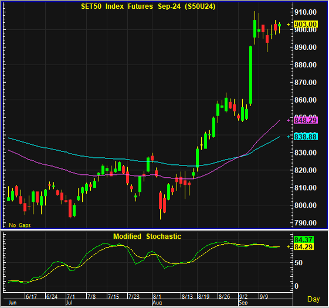Click the green 84.37 stochastic value label
Screen dimensions: 329x308
[x=303, y=239]
